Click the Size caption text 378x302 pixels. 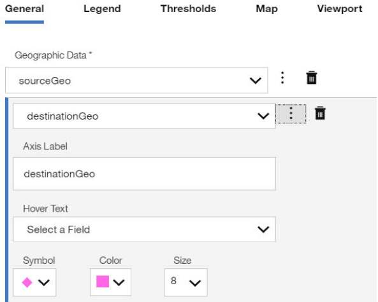coord(182,261)
